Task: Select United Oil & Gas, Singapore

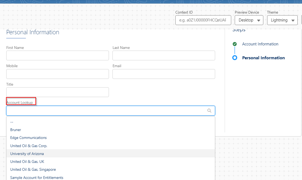Action: [33, 169]
